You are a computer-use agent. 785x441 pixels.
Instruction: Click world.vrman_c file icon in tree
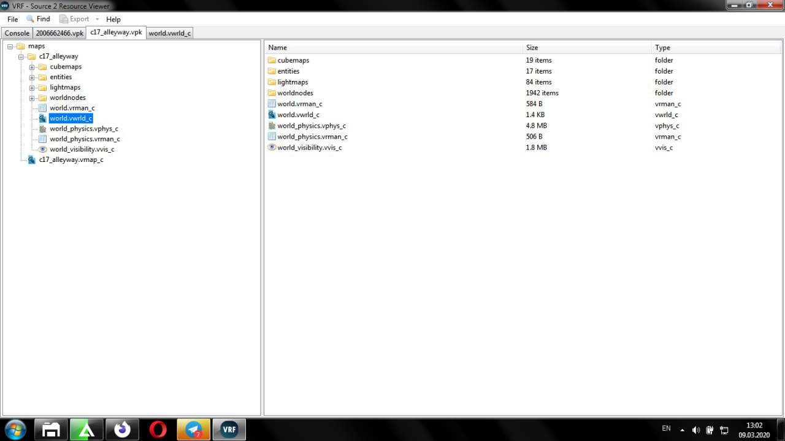[x=42, y=108]
